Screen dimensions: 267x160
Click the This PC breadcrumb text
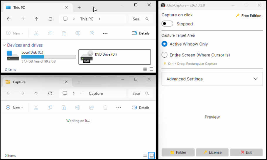(87, 19)
